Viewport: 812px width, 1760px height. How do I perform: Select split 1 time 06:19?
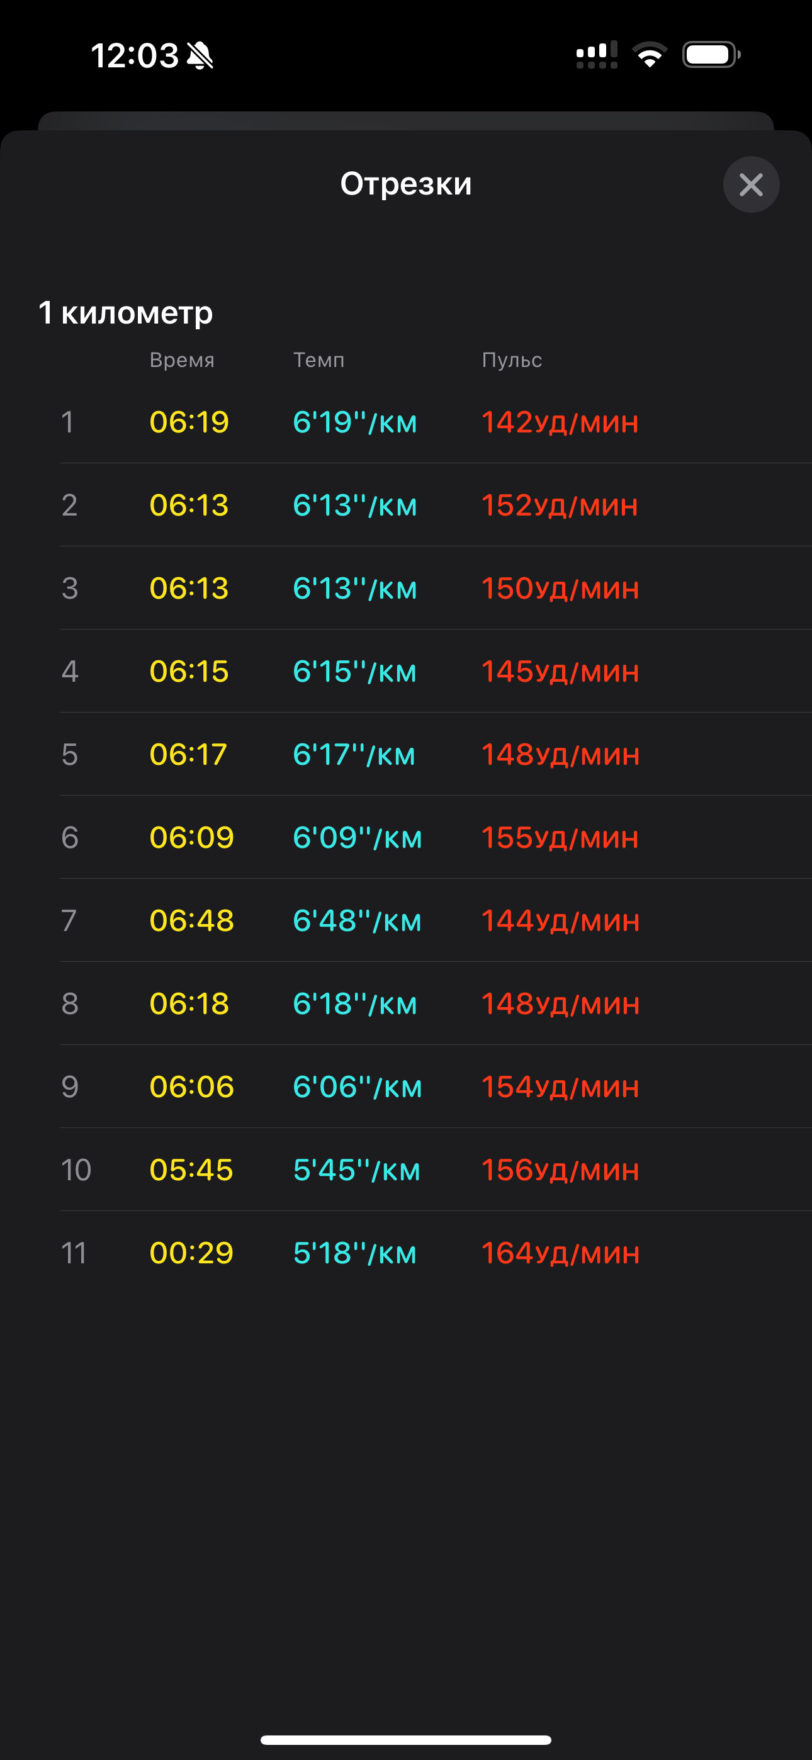click(189, 422)
